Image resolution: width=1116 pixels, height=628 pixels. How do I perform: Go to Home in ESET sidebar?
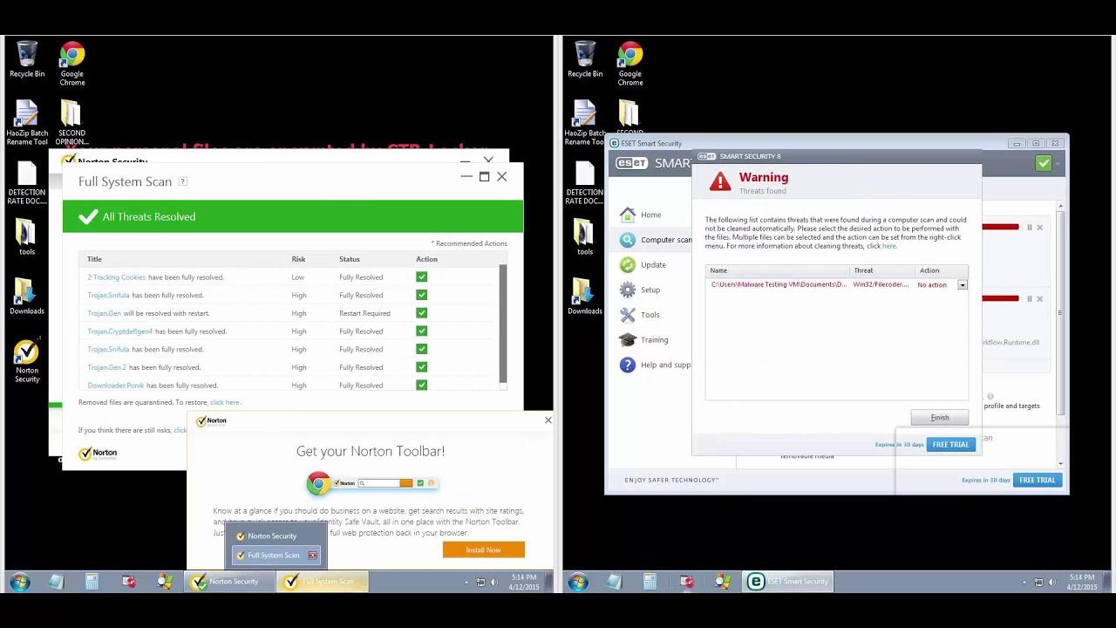641,215
